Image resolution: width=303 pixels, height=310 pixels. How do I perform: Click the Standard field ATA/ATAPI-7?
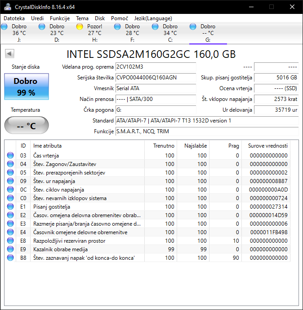pyautogui.click(x=207, y=121)
